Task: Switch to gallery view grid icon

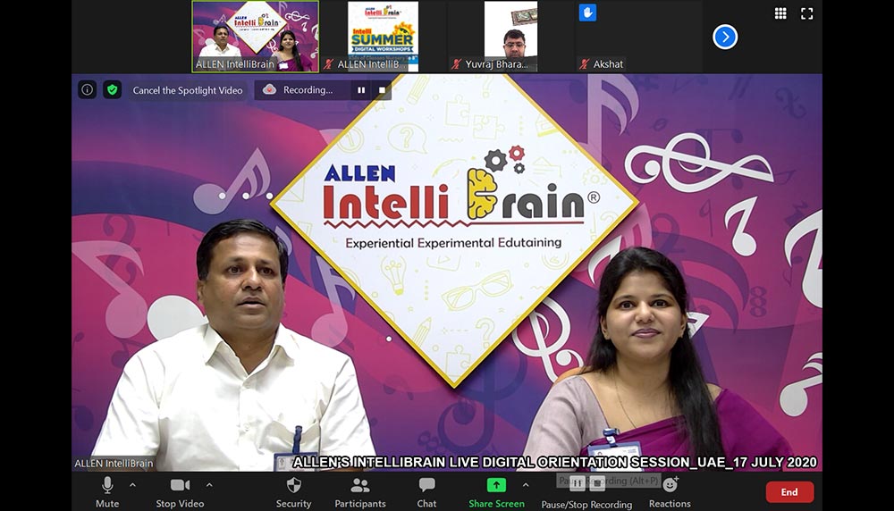Action: coord(780,13)
